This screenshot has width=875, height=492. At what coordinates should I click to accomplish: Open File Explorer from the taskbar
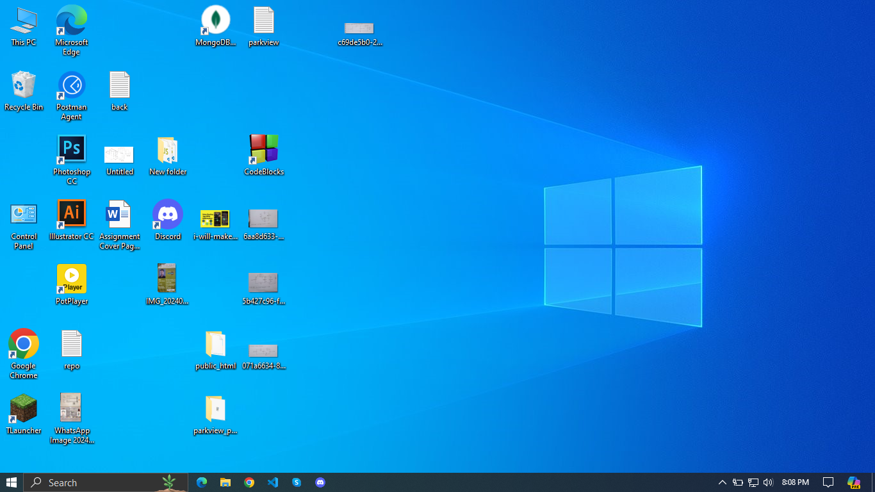point(225,482)
